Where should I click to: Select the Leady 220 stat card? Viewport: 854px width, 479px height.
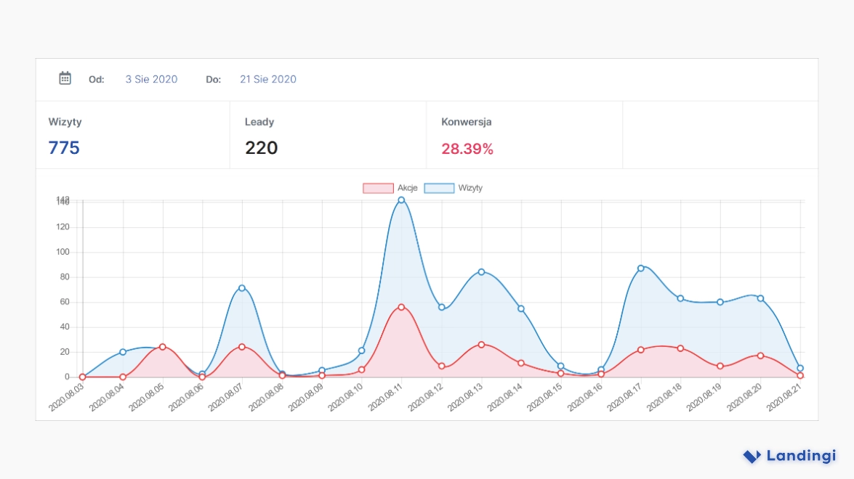(x=328, y=136)
